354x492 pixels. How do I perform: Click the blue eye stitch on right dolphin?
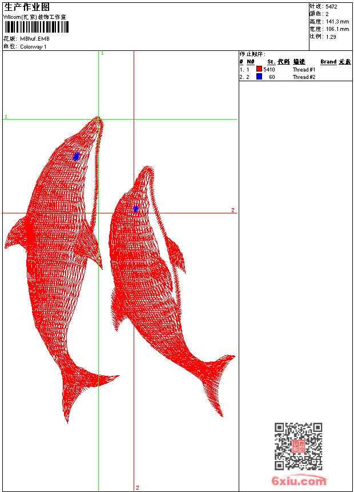tap(136, 208)
